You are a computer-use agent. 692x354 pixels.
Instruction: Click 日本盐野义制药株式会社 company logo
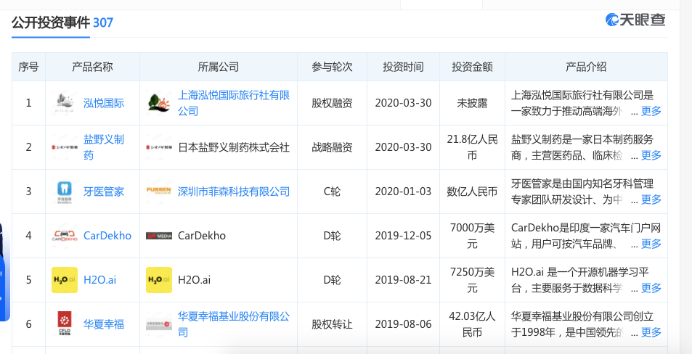159,147
